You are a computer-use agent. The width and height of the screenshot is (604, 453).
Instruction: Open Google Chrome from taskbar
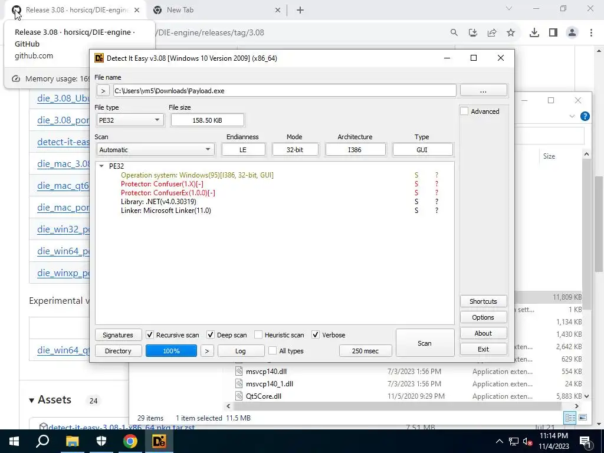[x=130, y=441]
